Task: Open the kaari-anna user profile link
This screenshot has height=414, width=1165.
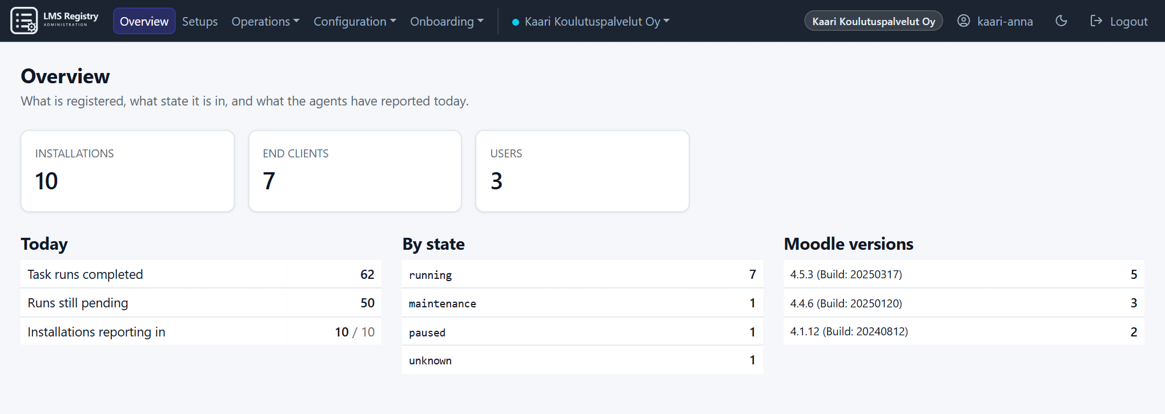Action: pyautogui.click(x=995, y=21)
